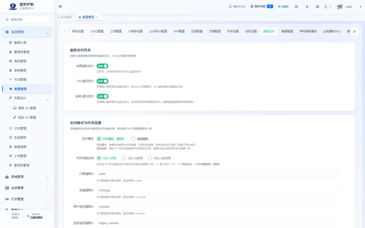Screen dimensions: 365x228
Task: Open 节点管理 in the sidebar
Action: (20, 79)
